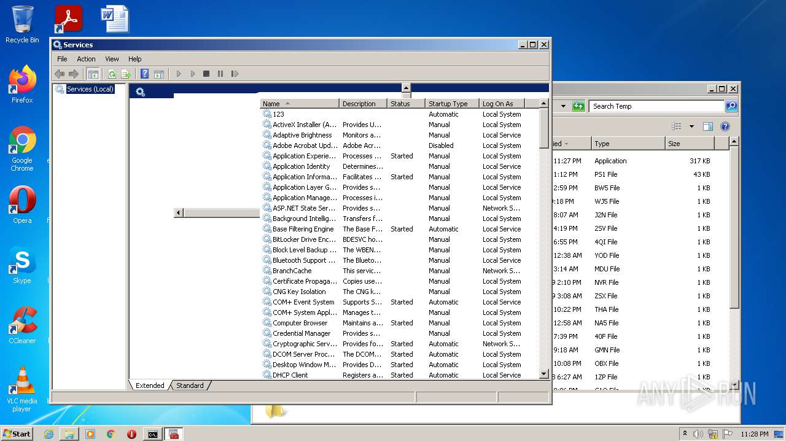786x442 pixels.
Task: Sort services by Startup Type column header
Action: point(452,104)
